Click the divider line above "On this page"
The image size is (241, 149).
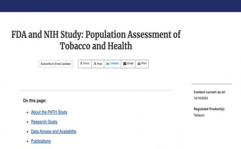[96, 90]
